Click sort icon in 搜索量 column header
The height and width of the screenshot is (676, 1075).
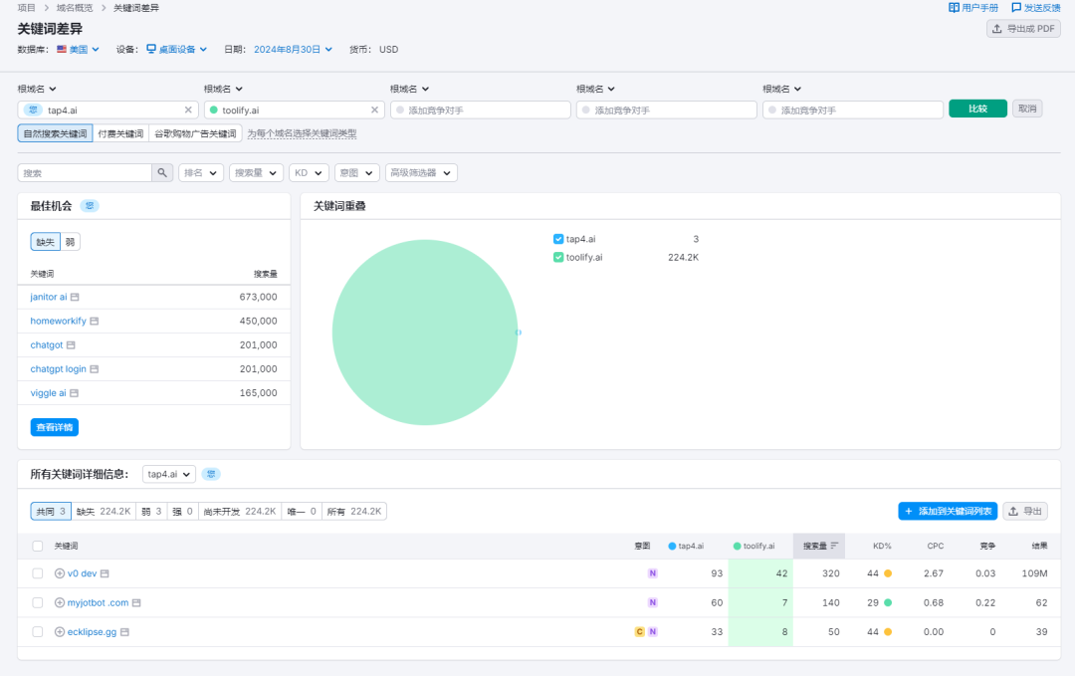point(834,546)
